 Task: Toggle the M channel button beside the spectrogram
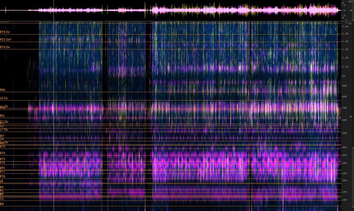(351, 117)
